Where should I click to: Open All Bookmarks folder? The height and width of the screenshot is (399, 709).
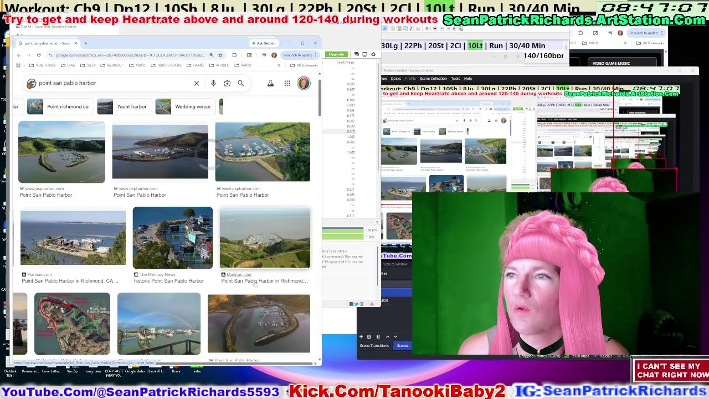click(x=304, y=65)
